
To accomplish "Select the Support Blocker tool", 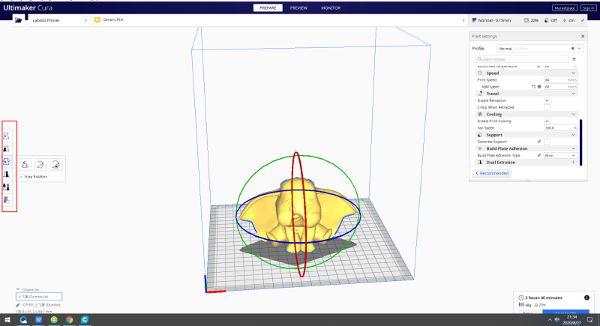I will pyautogui.click(x=6, y=200).
